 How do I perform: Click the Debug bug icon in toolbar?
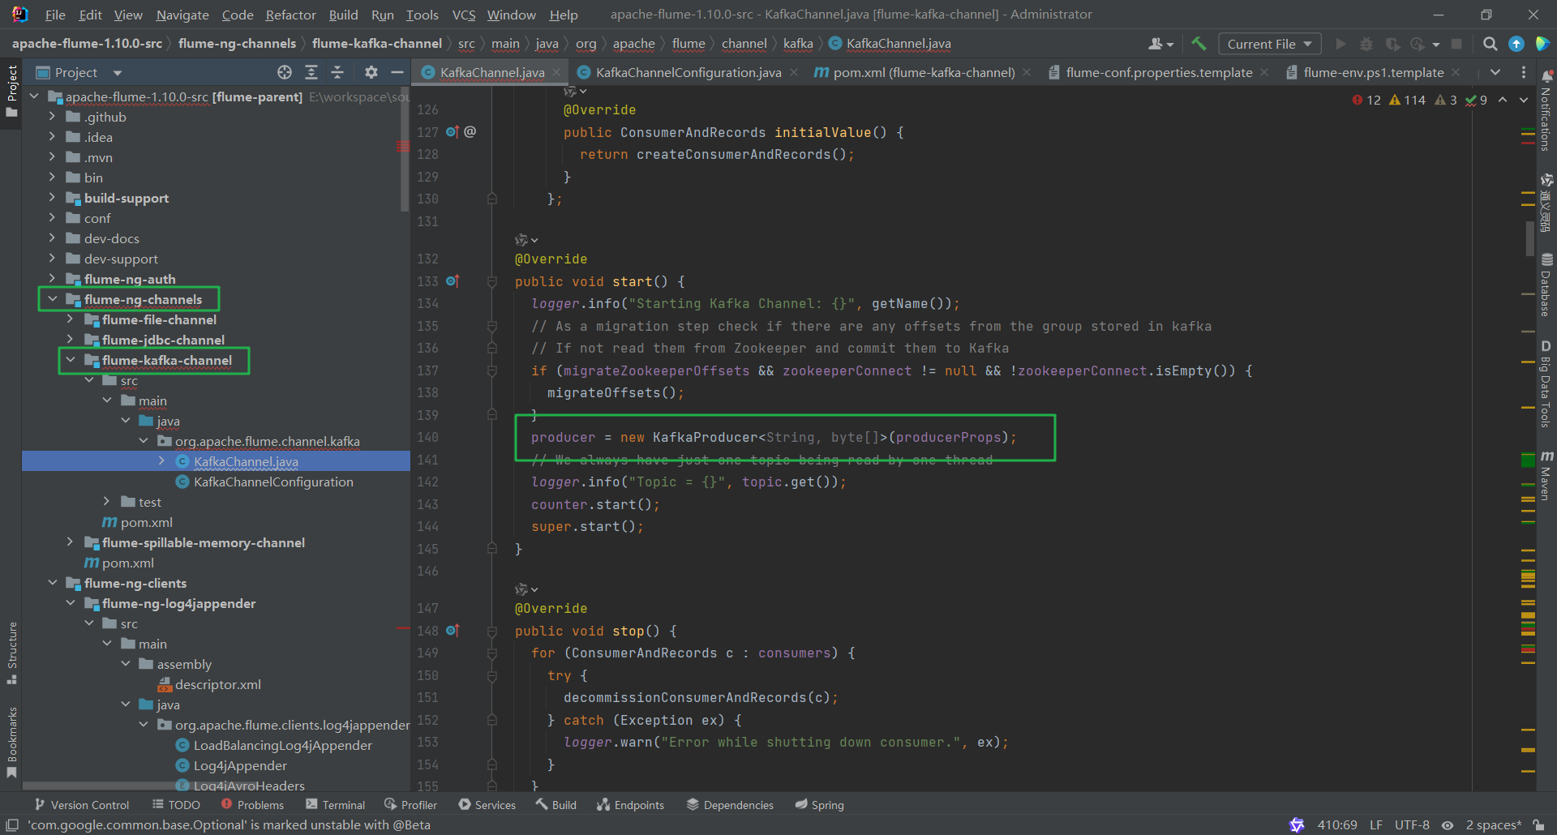click(1366, 44)
